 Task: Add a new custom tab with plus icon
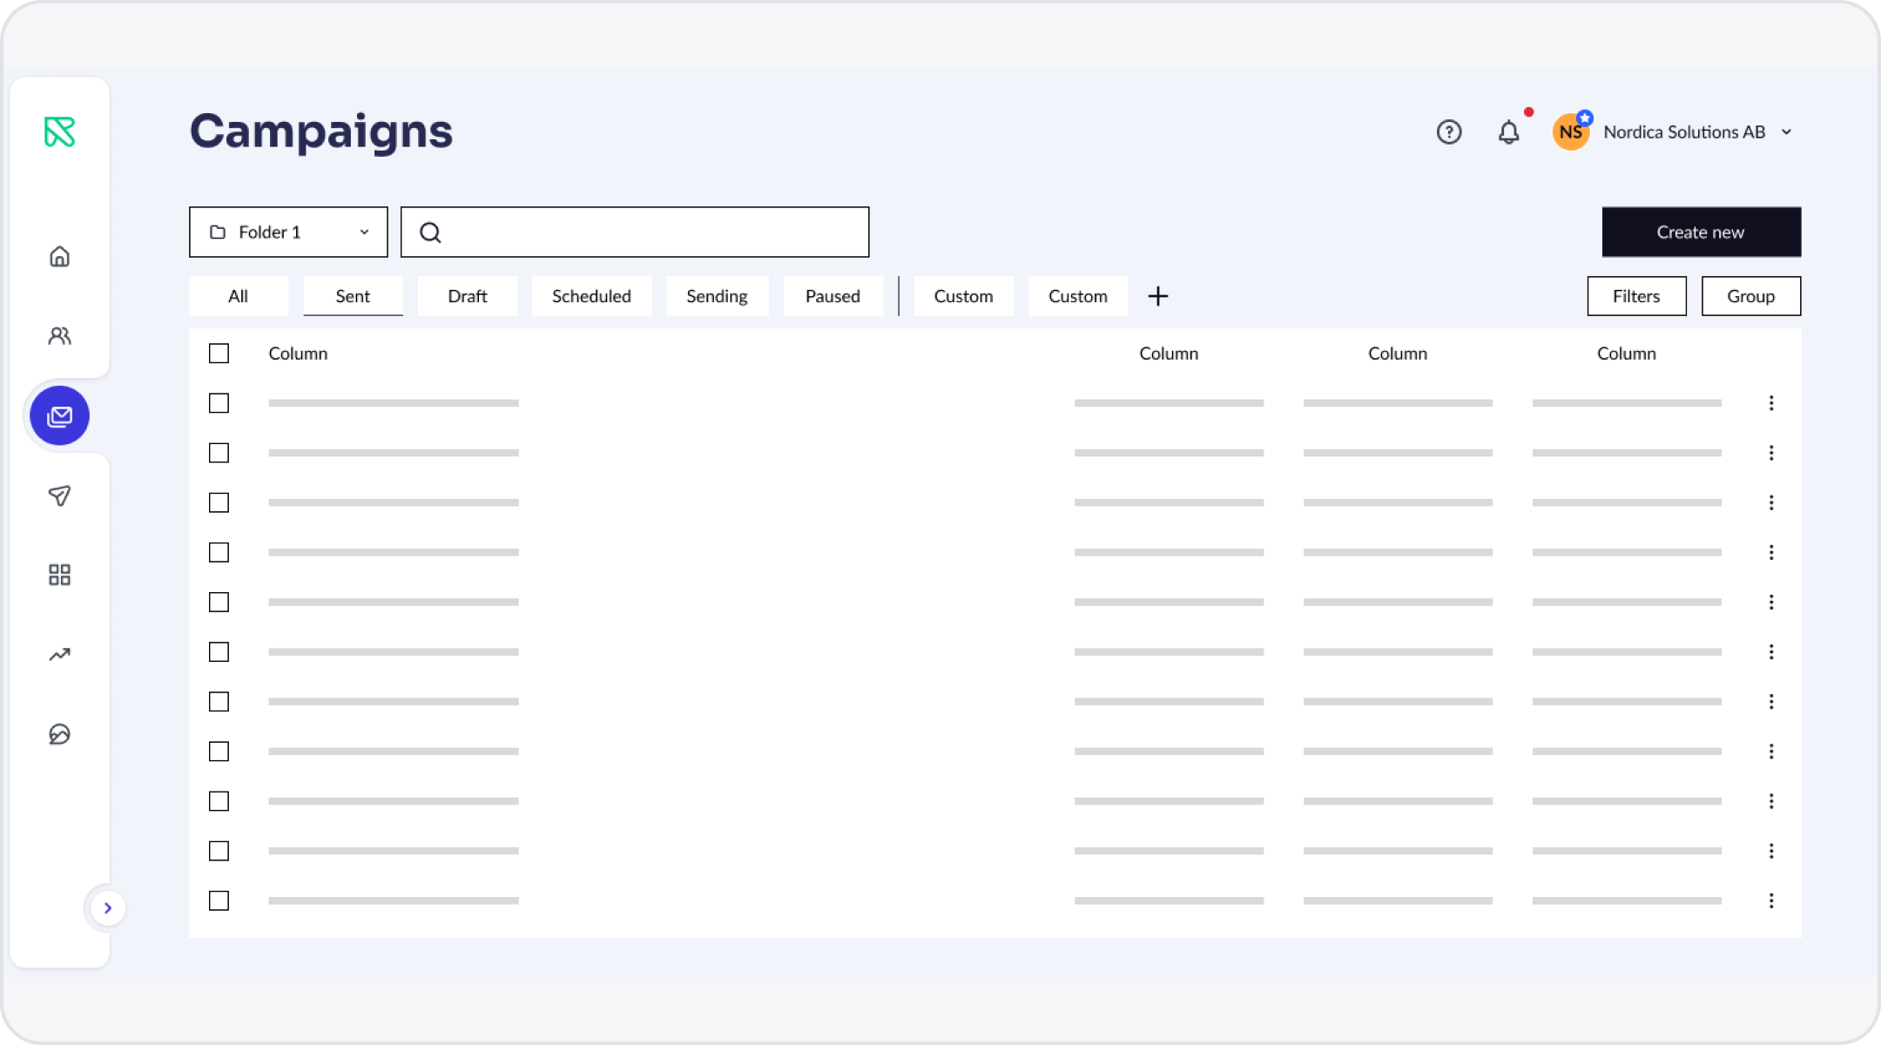(1158, 296)
